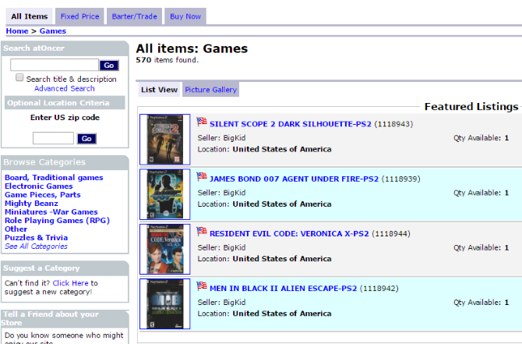Open the Buy Now tab

pos(185,16)
